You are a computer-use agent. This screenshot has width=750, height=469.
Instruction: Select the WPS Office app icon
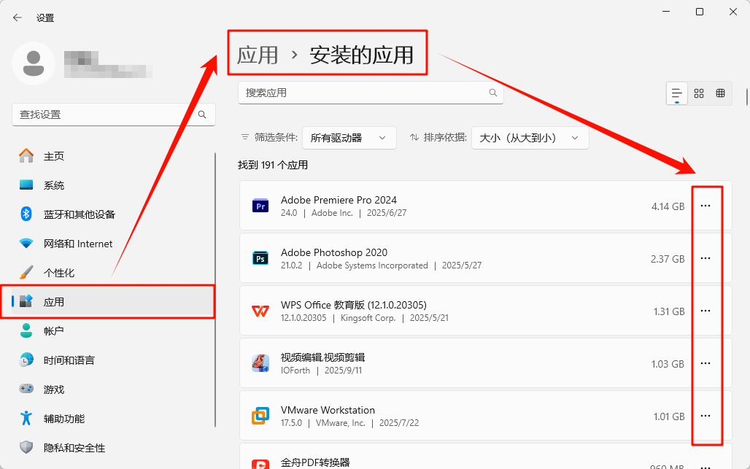pyautogui.click(x=260, y=311)
